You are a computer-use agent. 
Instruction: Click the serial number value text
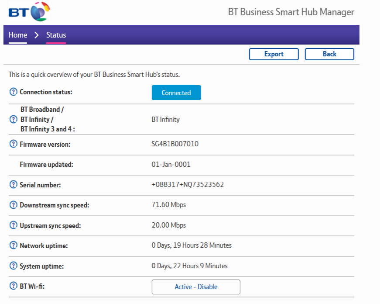click(188, 185)
